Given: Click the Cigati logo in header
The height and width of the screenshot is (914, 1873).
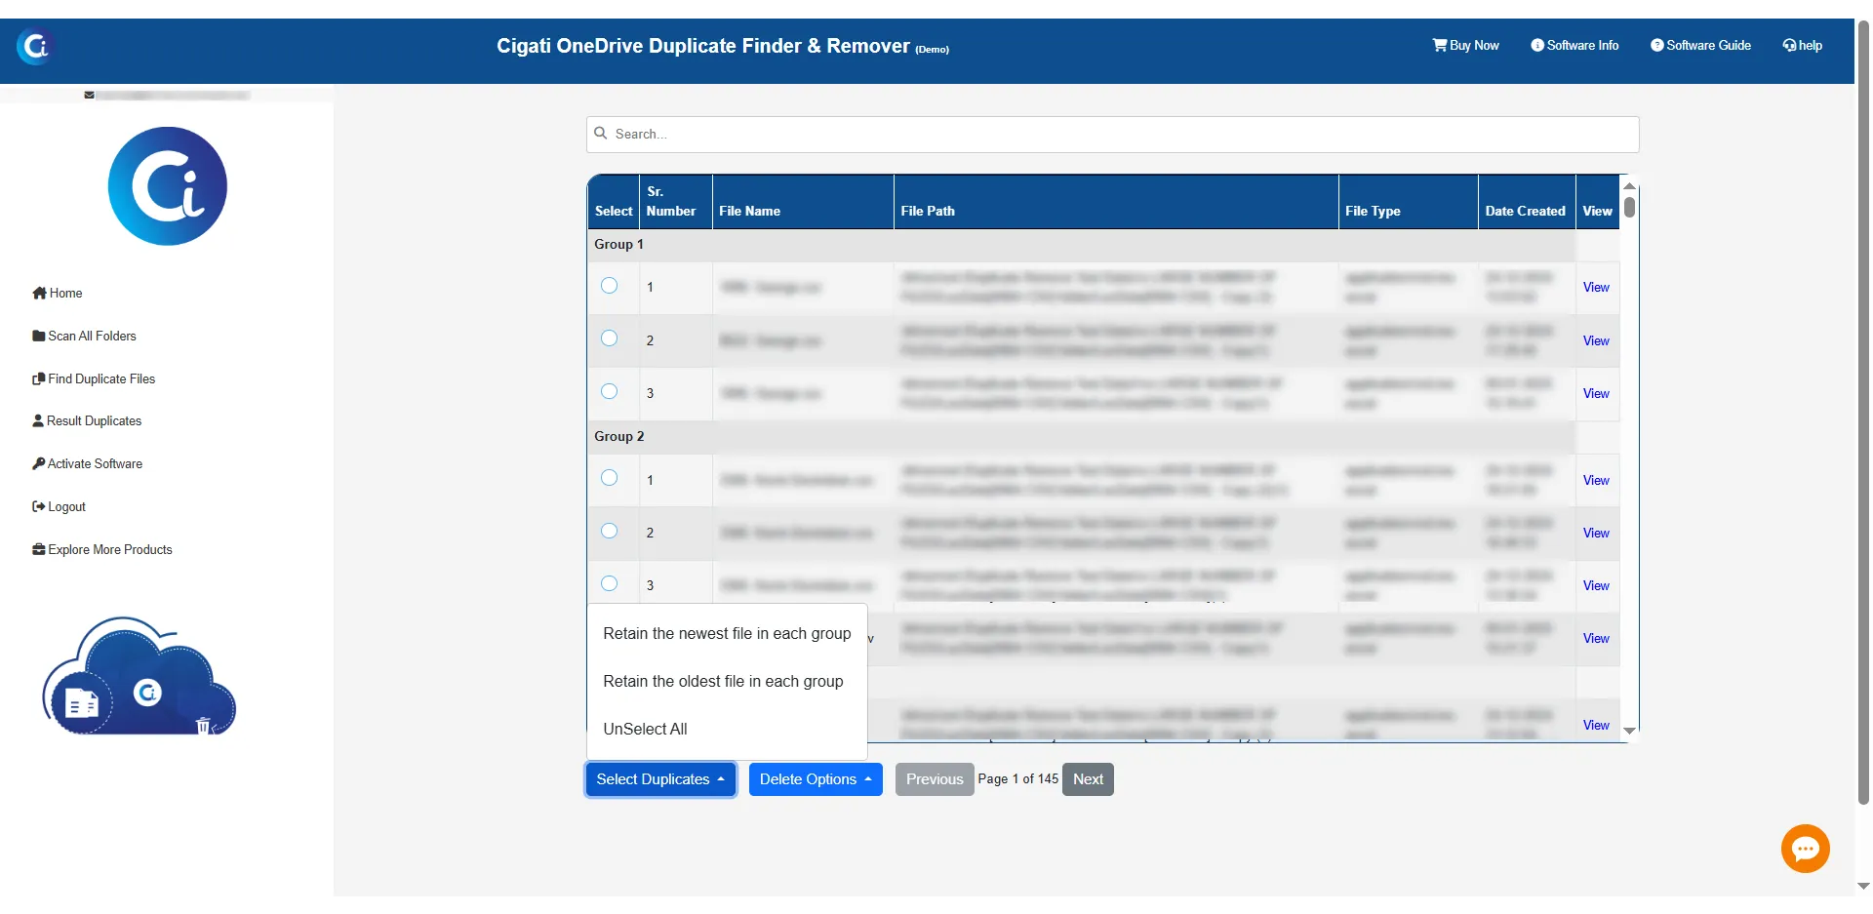Looking at the screenshot, I should point(34,46).
